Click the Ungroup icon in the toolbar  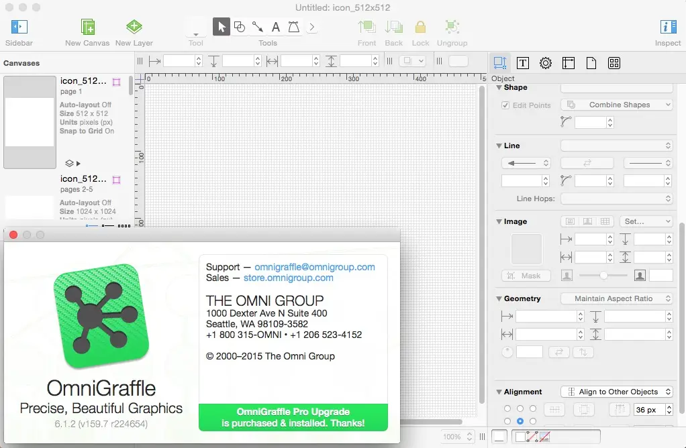[x=452, y=27]
